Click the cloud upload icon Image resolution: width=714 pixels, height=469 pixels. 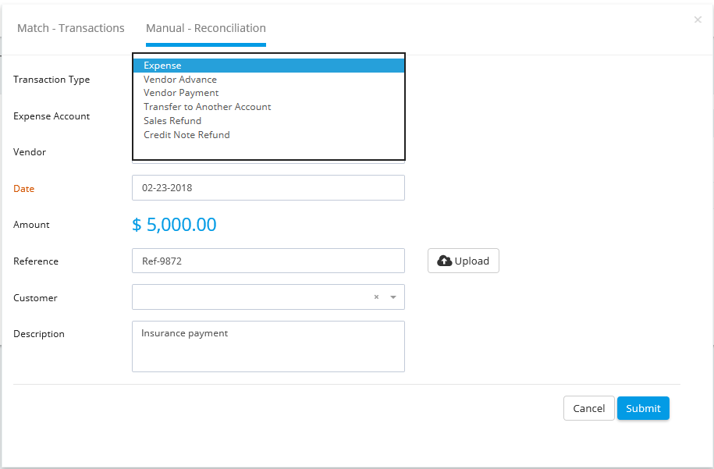tap(445, 261)
